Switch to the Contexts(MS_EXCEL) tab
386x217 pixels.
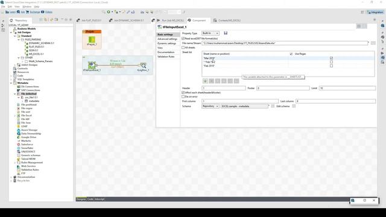point(227,20)
